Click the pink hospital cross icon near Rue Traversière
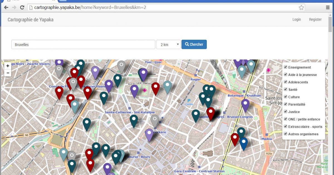The height and width of the screenshot is (175, 334). tap(268, 70)
